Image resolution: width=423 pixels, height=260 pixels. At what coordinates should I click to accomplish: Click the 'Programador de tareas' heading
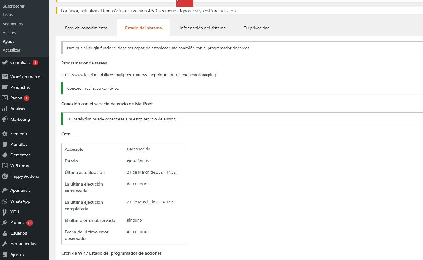click(x=84, y=63)
